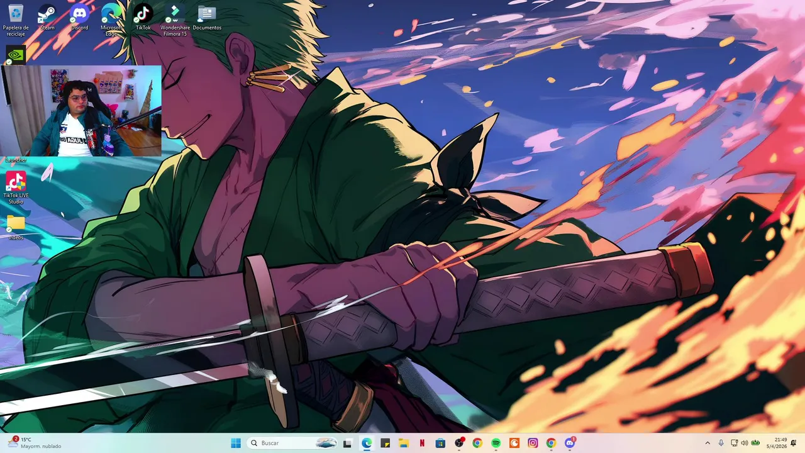
Task: Expand the hidden system tray icons
Action: [x=708, y=443]
